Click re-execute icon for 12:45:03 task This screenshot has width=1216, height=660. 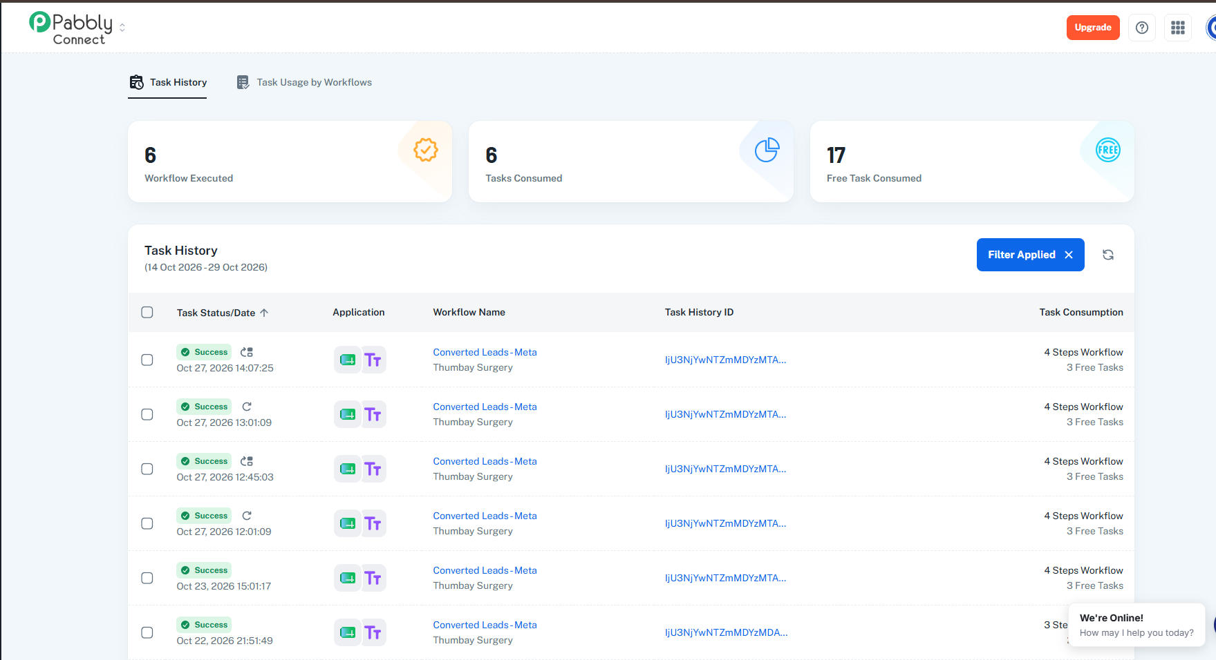point(247,461)
